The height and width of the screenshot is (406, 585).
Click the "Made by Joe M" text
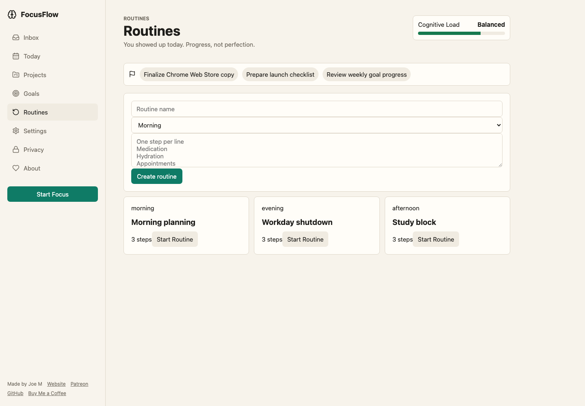(x=25, y=384)
